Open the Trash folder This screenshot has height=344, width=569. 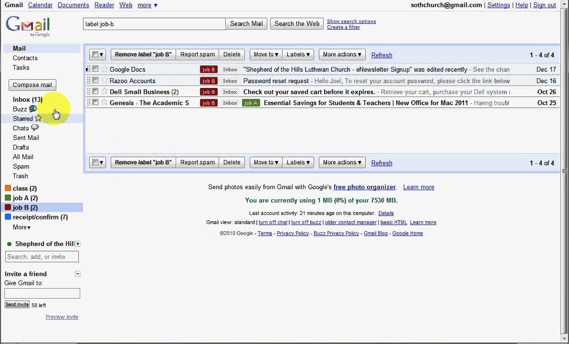21,176
